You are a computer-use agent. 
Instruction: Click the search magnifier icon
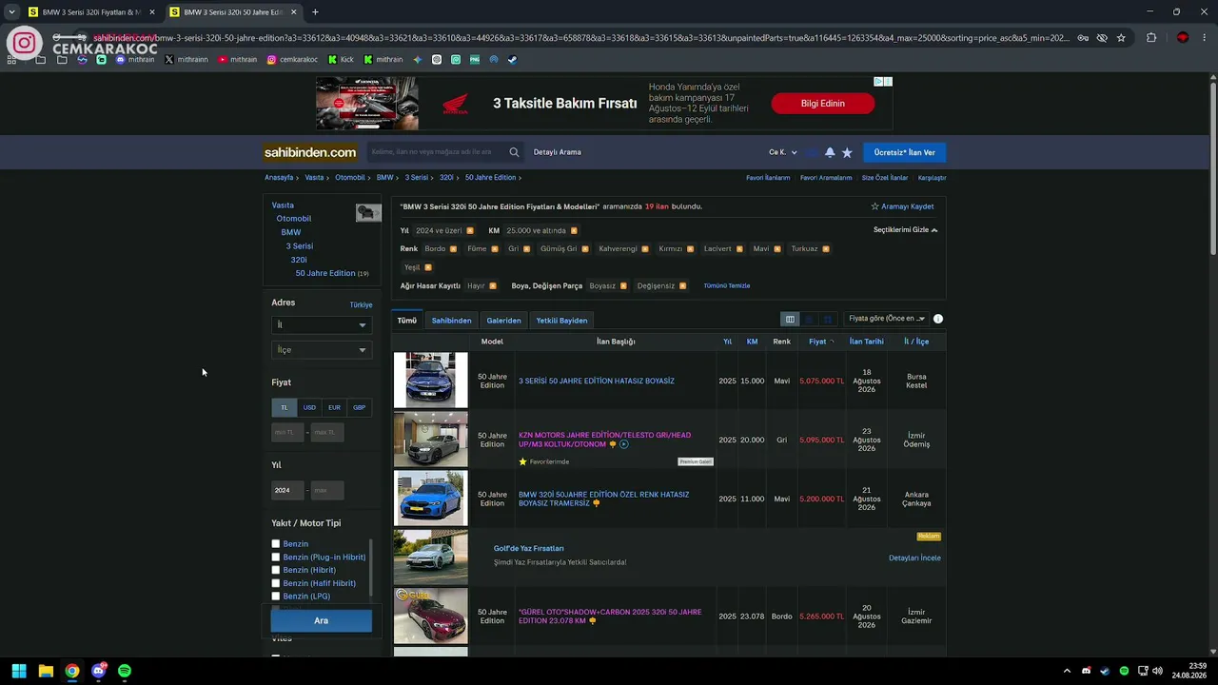coord(514,152)
